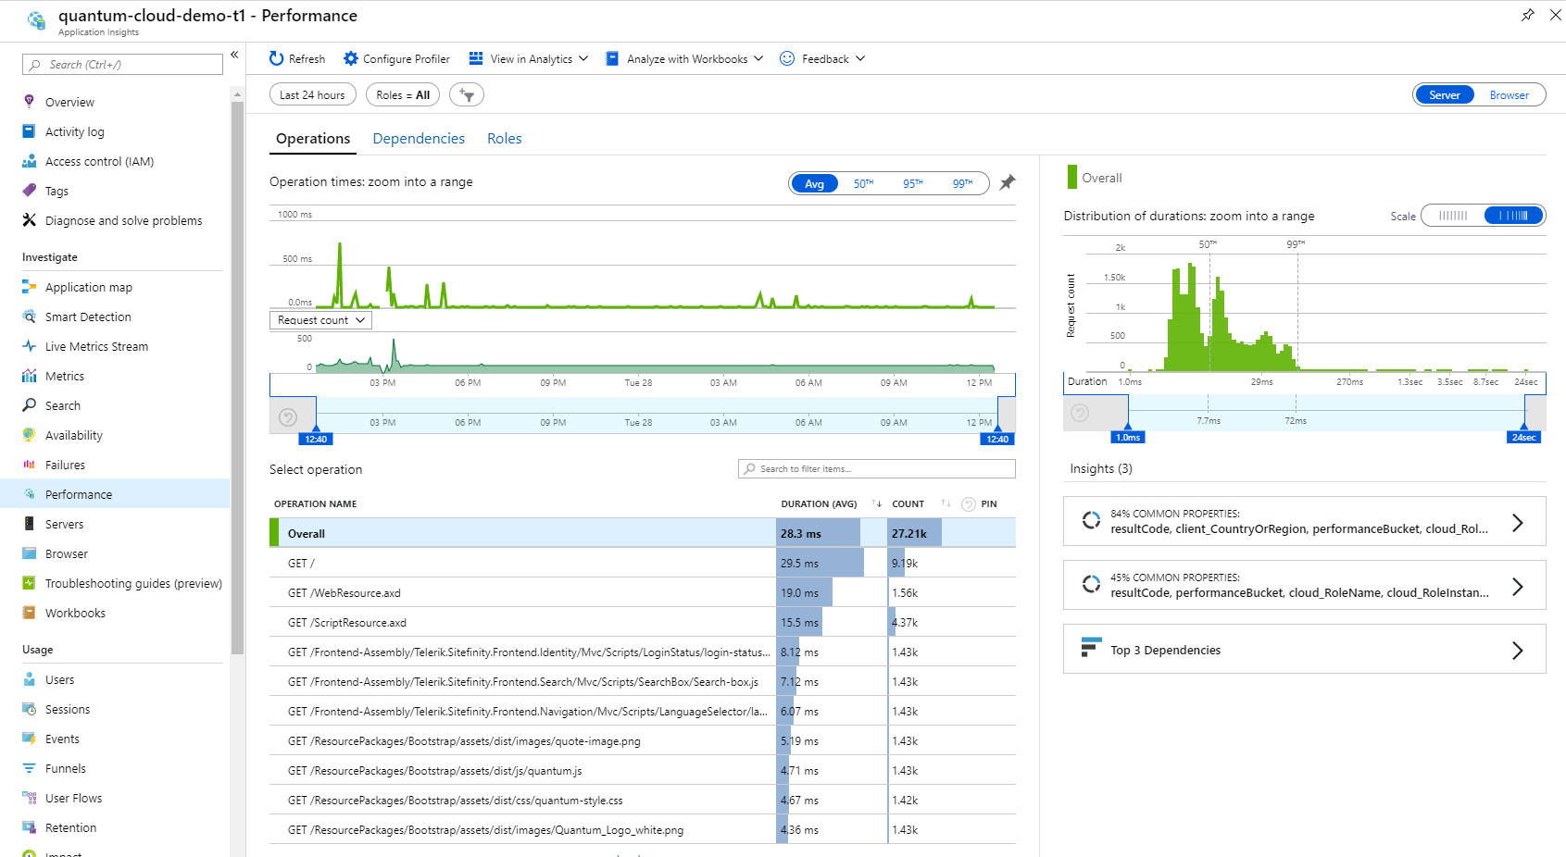Click the add filter funnel icon
Image resolution: width=1566 pixels, height=857 pixels.
[x=467, y=95]
